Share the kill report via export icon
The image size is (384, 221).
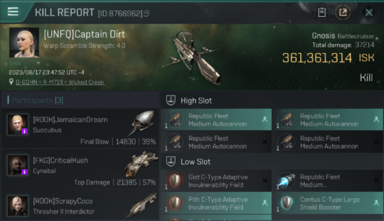point(343,12)
